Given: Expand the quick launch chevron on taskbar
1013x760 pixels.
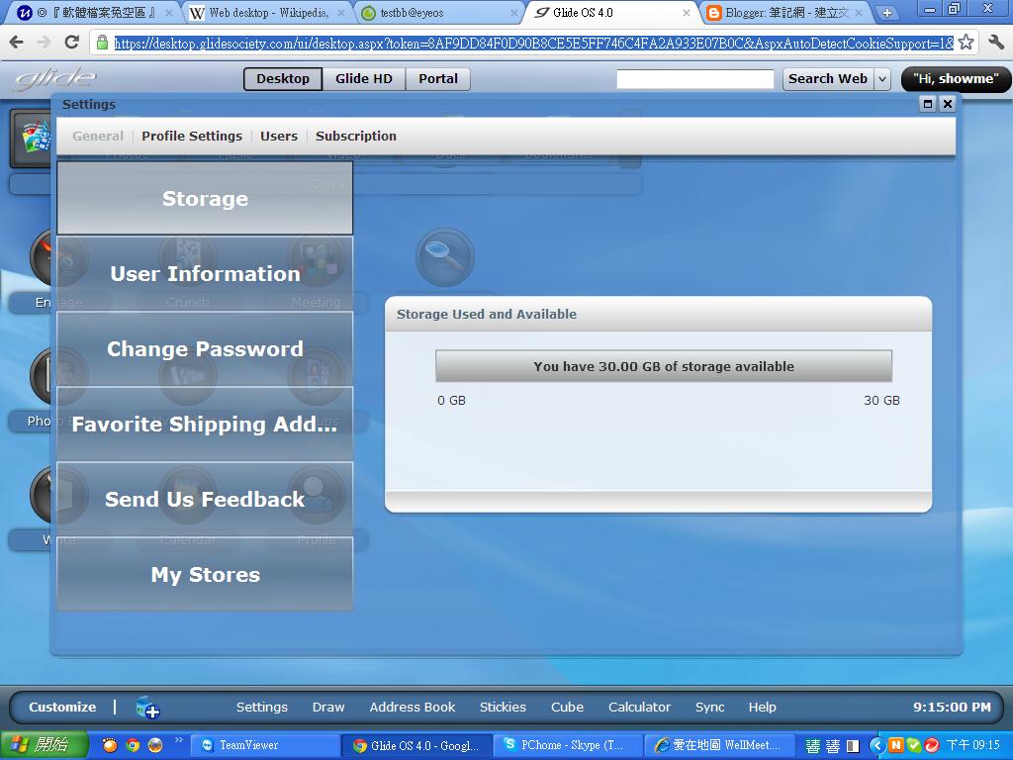Looking at the screenshot, I should [x=179, y=740].
